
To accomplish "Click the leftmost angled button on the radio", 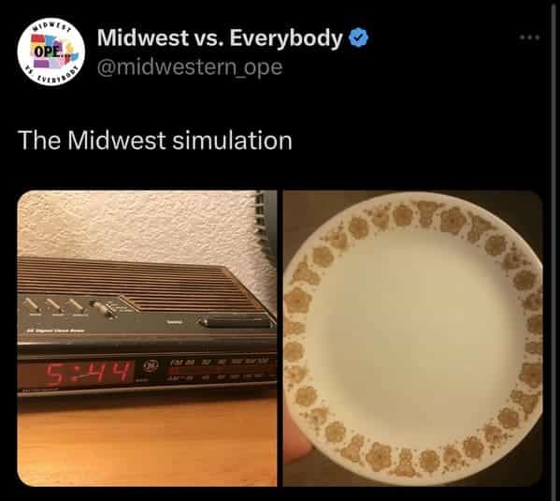I will [33, 305].
